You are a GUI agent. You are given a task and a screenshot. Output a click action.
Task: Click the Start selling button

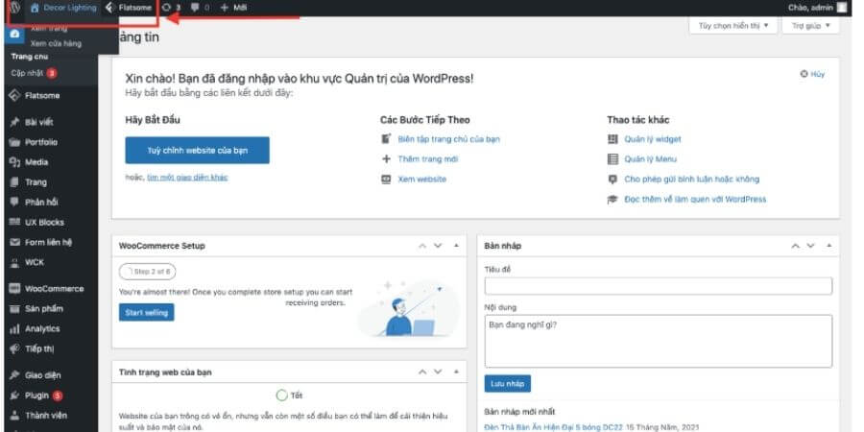[147, 312]
